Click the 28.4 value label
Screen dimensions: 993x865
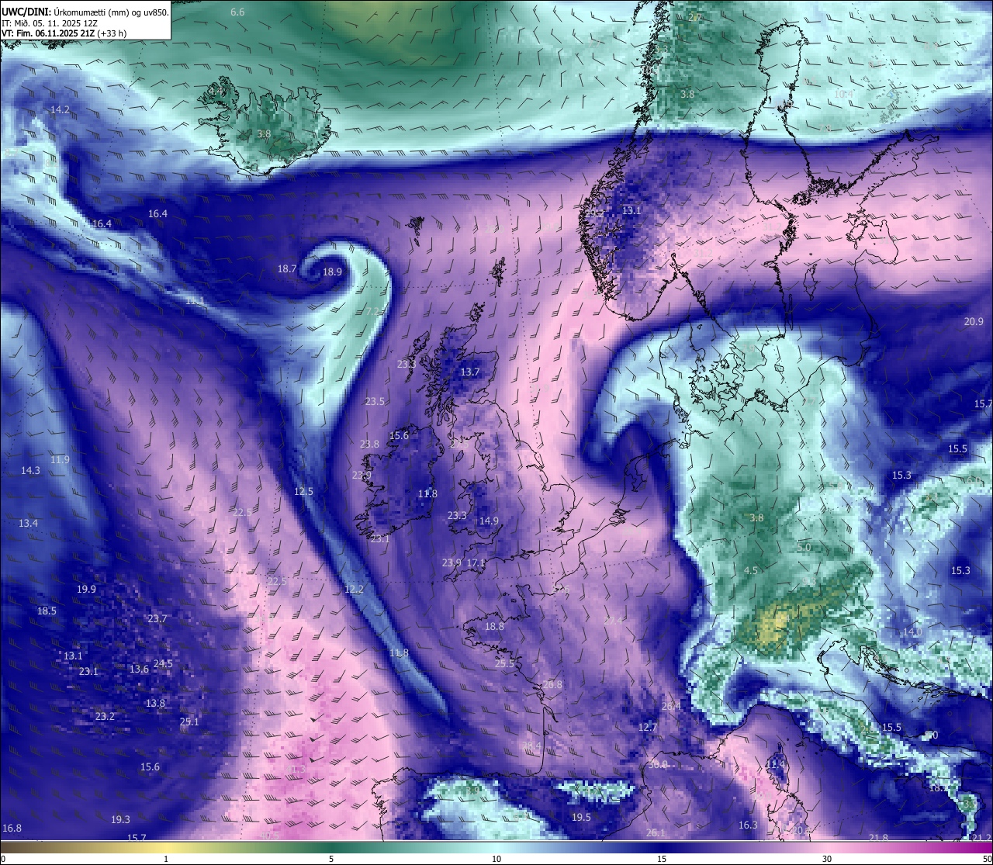coord(531,746)
